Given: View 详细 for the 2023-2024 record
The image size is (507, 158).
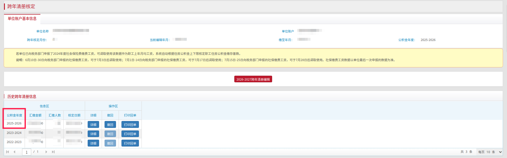Looking at the screenshot, I should tap(93, 134).
